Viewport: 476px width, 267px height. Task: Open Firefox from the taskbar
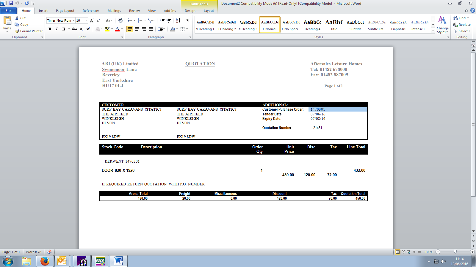(x=45, y=261)
